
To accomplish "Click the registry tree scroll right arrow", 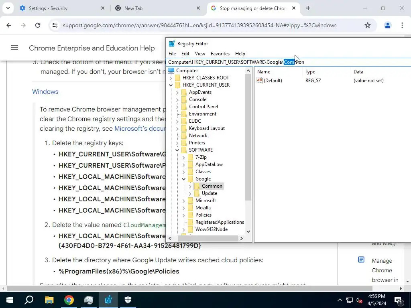I will tap(241, 238).
